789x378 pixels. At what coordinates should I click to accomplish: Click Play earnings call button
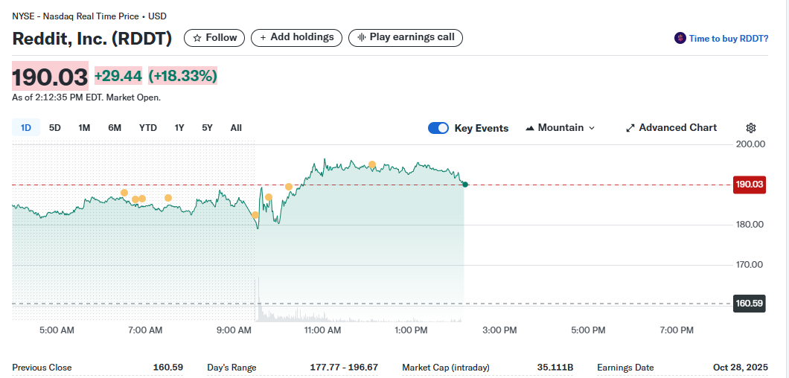click(406, 38)
